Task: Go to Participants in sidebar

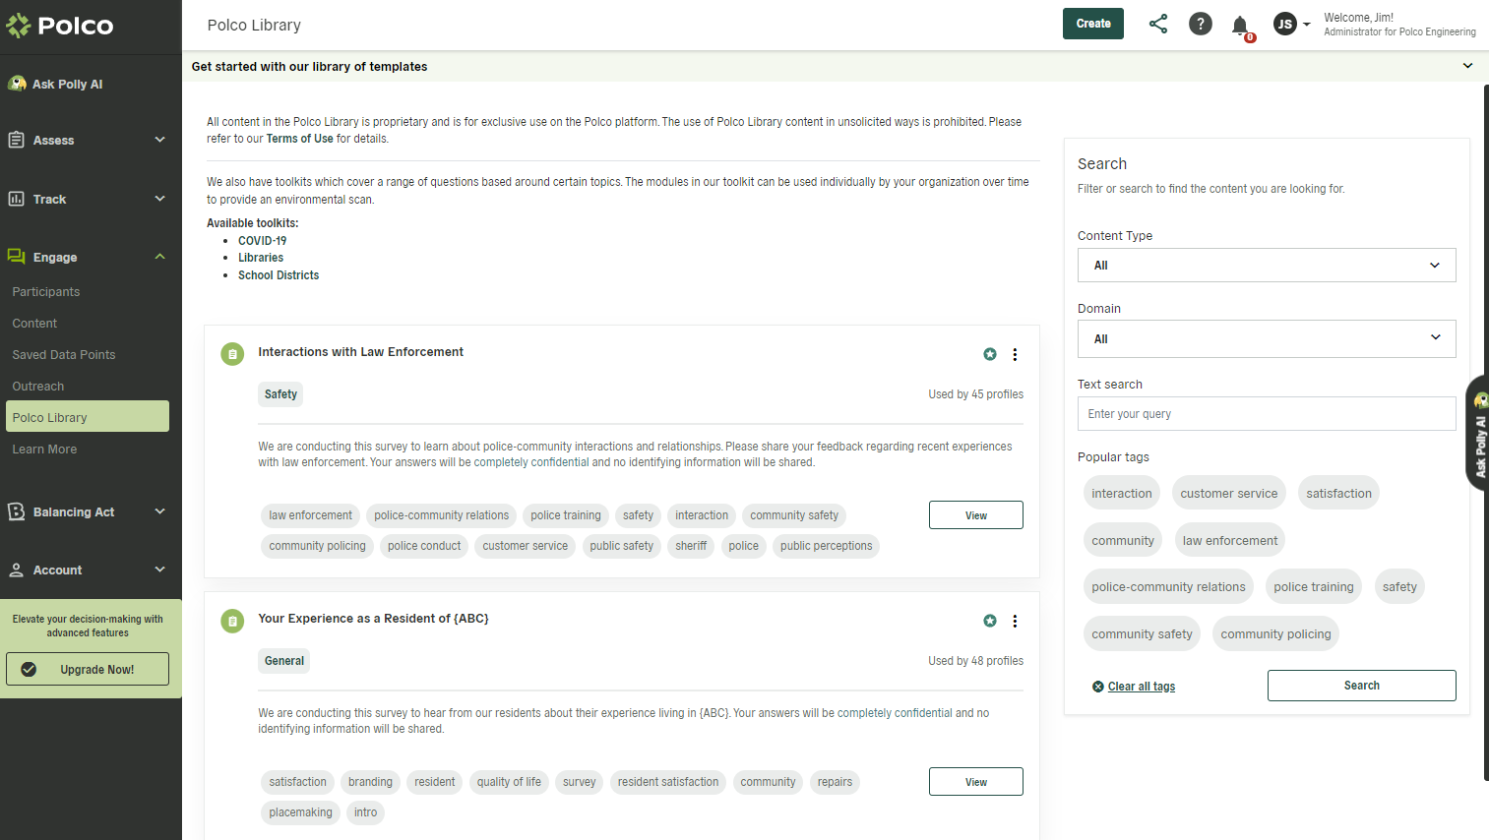Action: coord(46,292)
